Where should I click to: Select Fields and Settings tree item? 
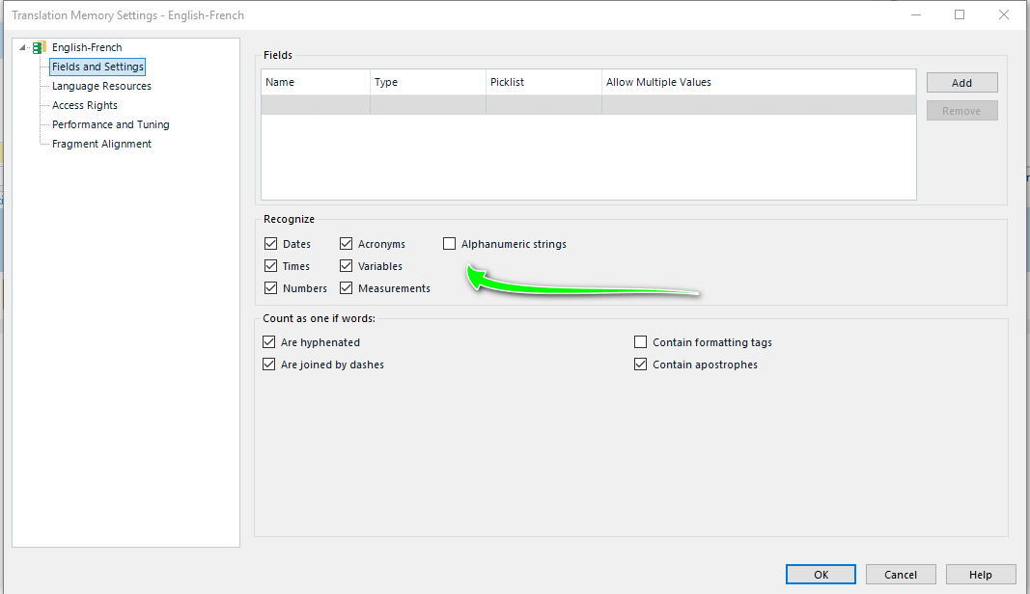click(x=97, y=67)
